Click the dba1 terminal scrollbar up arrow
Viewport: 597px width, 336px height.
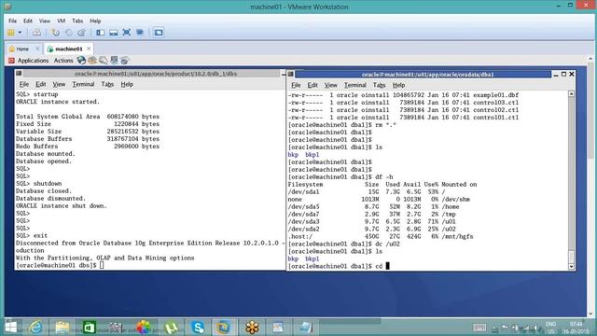571,94
